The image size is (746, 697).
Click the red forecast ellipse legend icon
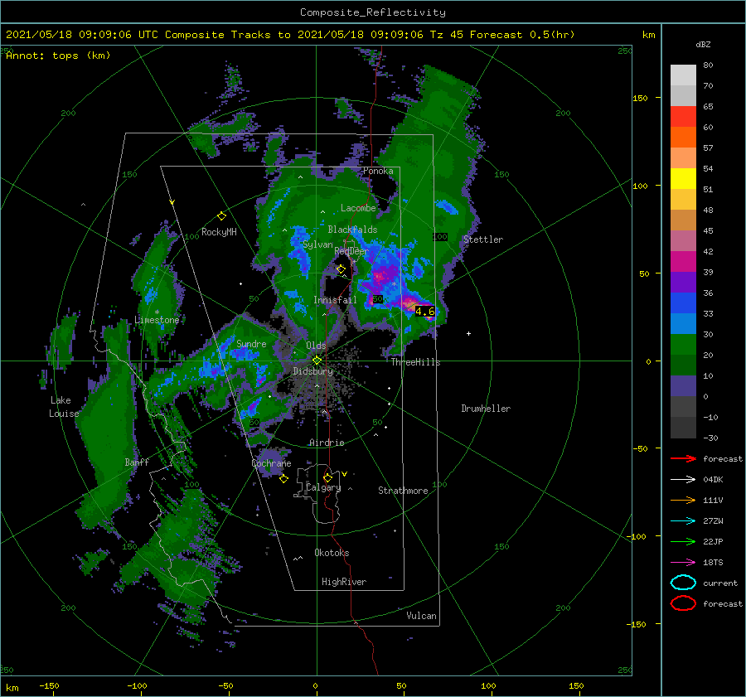(683, 603)
